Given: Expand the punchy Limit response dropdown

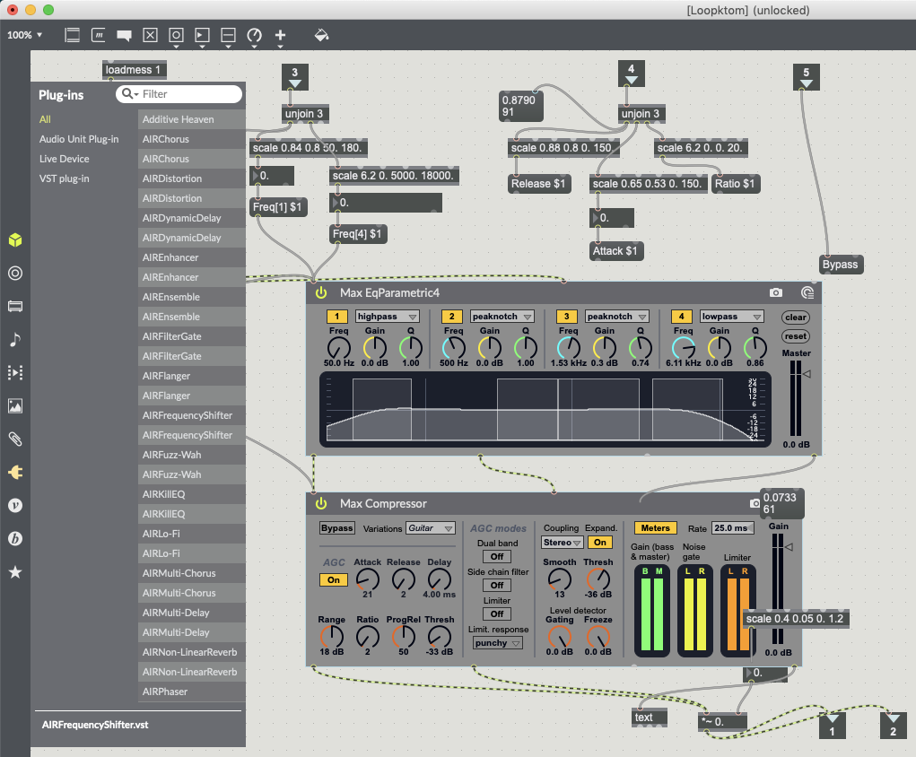Looking at the screenshot, I should point(497,643).
